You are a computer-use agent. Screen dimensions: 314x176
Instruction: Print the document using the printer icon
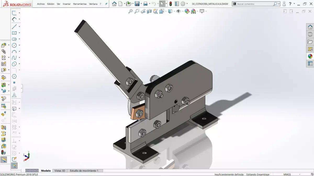pos(145,4)
